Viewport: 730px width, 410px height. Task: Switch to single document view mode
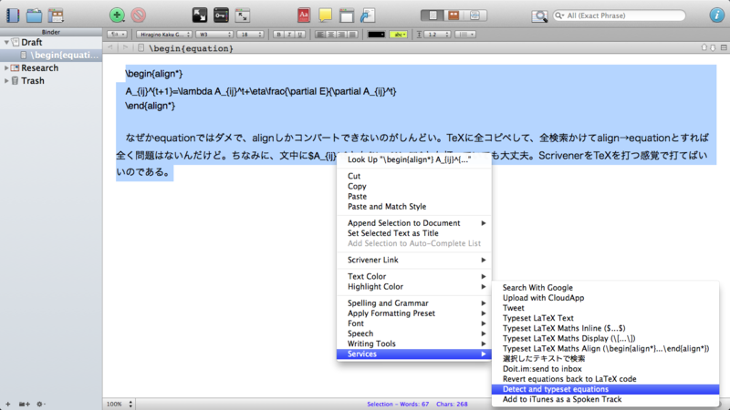pyautogui.click(x=433, y=15)
